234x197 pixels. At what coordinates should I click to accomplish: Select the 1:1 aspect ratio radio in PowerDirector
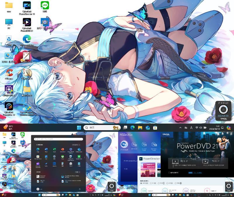(x=151, y=183)
